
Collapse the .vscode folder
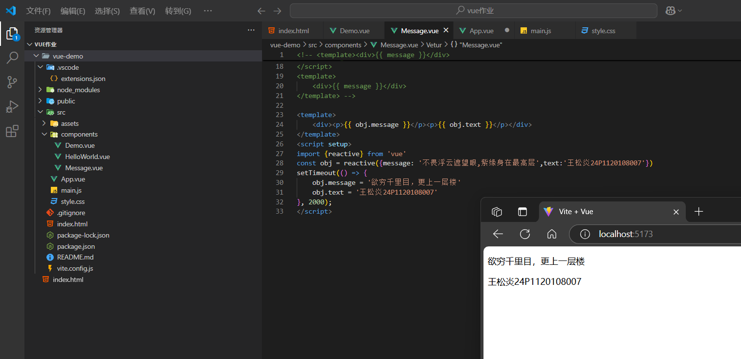click(41, 67)
